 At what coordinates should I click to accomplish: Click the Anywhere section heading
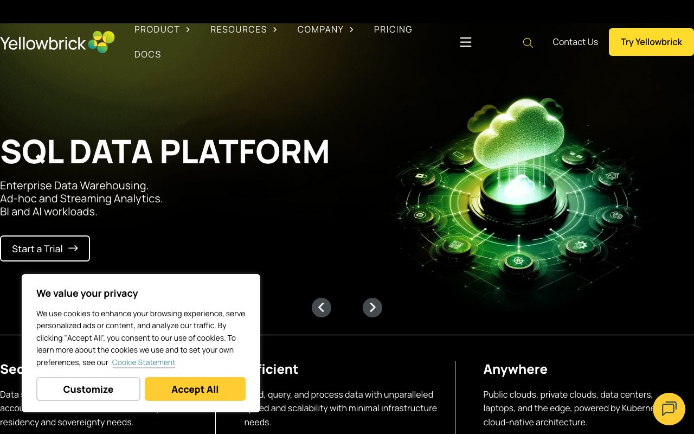coord(515,369)
